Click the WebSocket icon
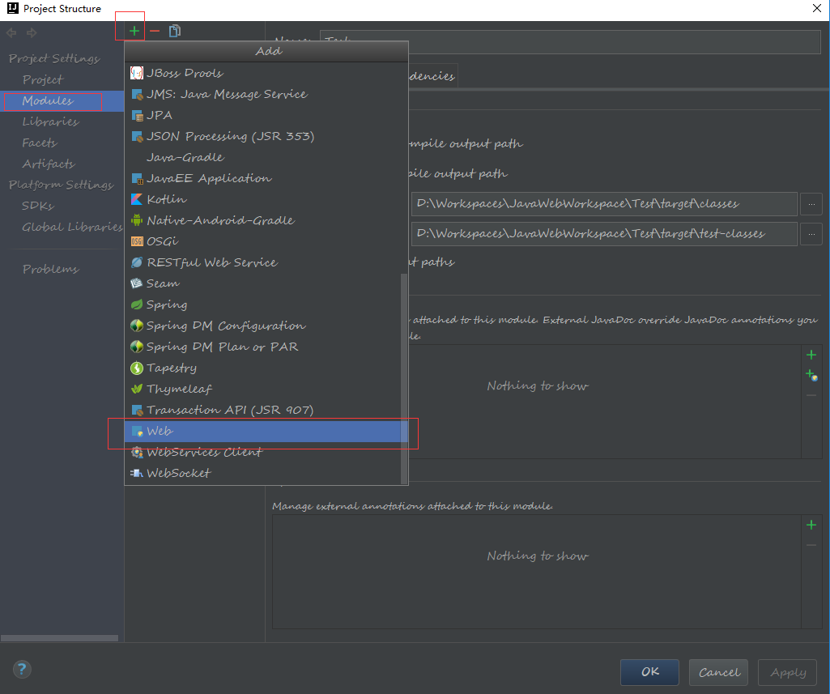The height and width of the screenshot is (694, 830). 137,473
